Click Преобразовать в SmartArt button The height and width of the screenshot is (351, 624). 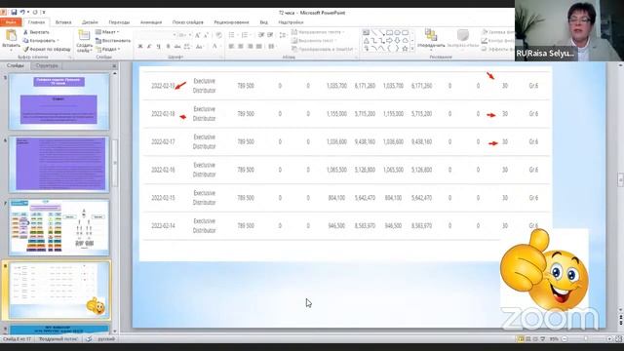[323, 49]
